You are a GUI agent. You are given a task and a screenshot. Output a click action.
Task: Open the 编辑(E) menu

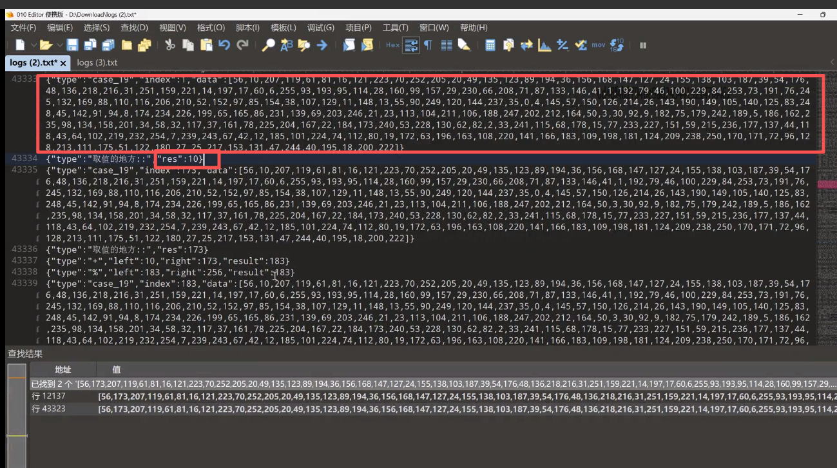(60, 28)
